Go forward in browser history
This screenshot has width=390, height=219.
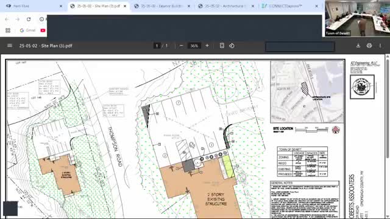click(x=18, y=19)
